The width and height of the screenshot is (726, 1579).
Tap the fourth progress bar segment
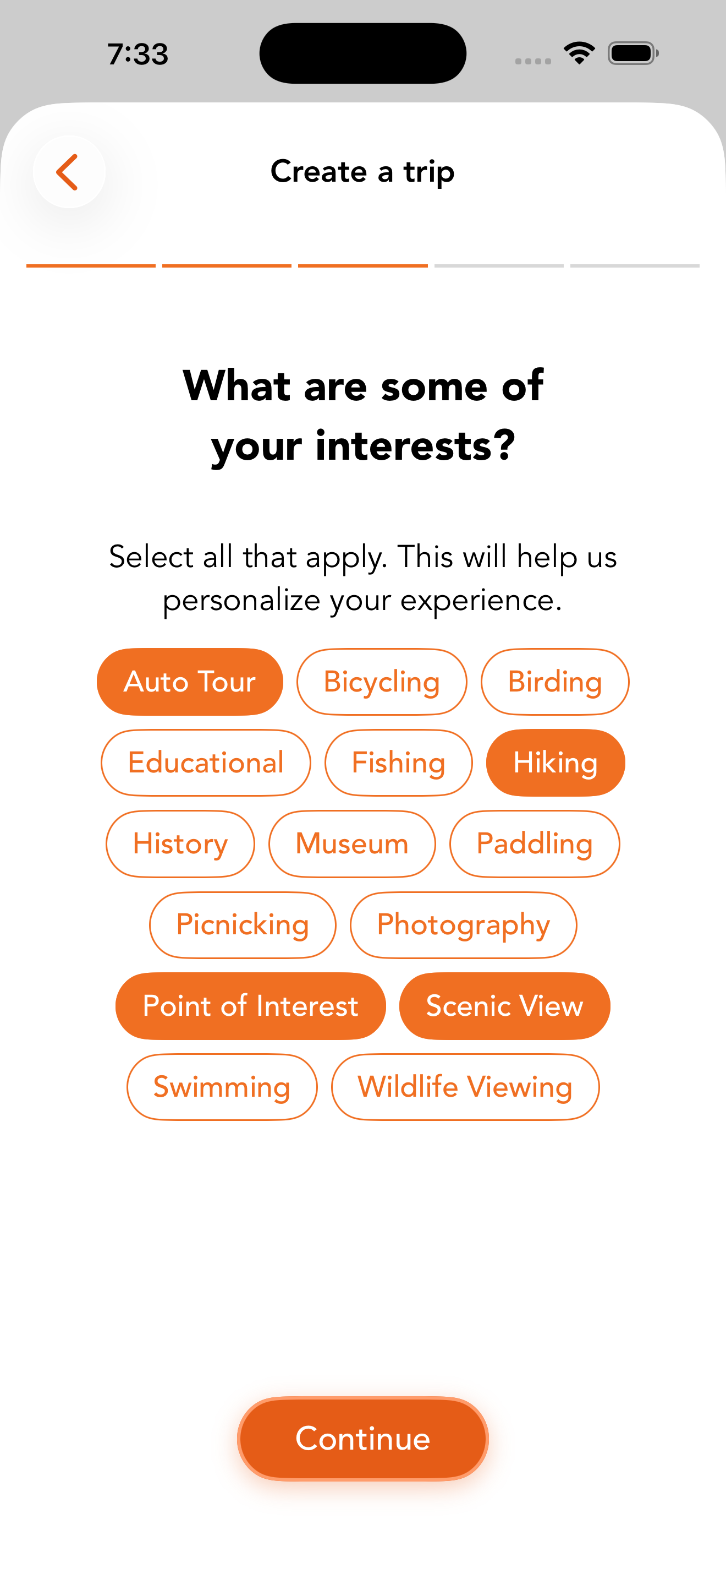499,266
